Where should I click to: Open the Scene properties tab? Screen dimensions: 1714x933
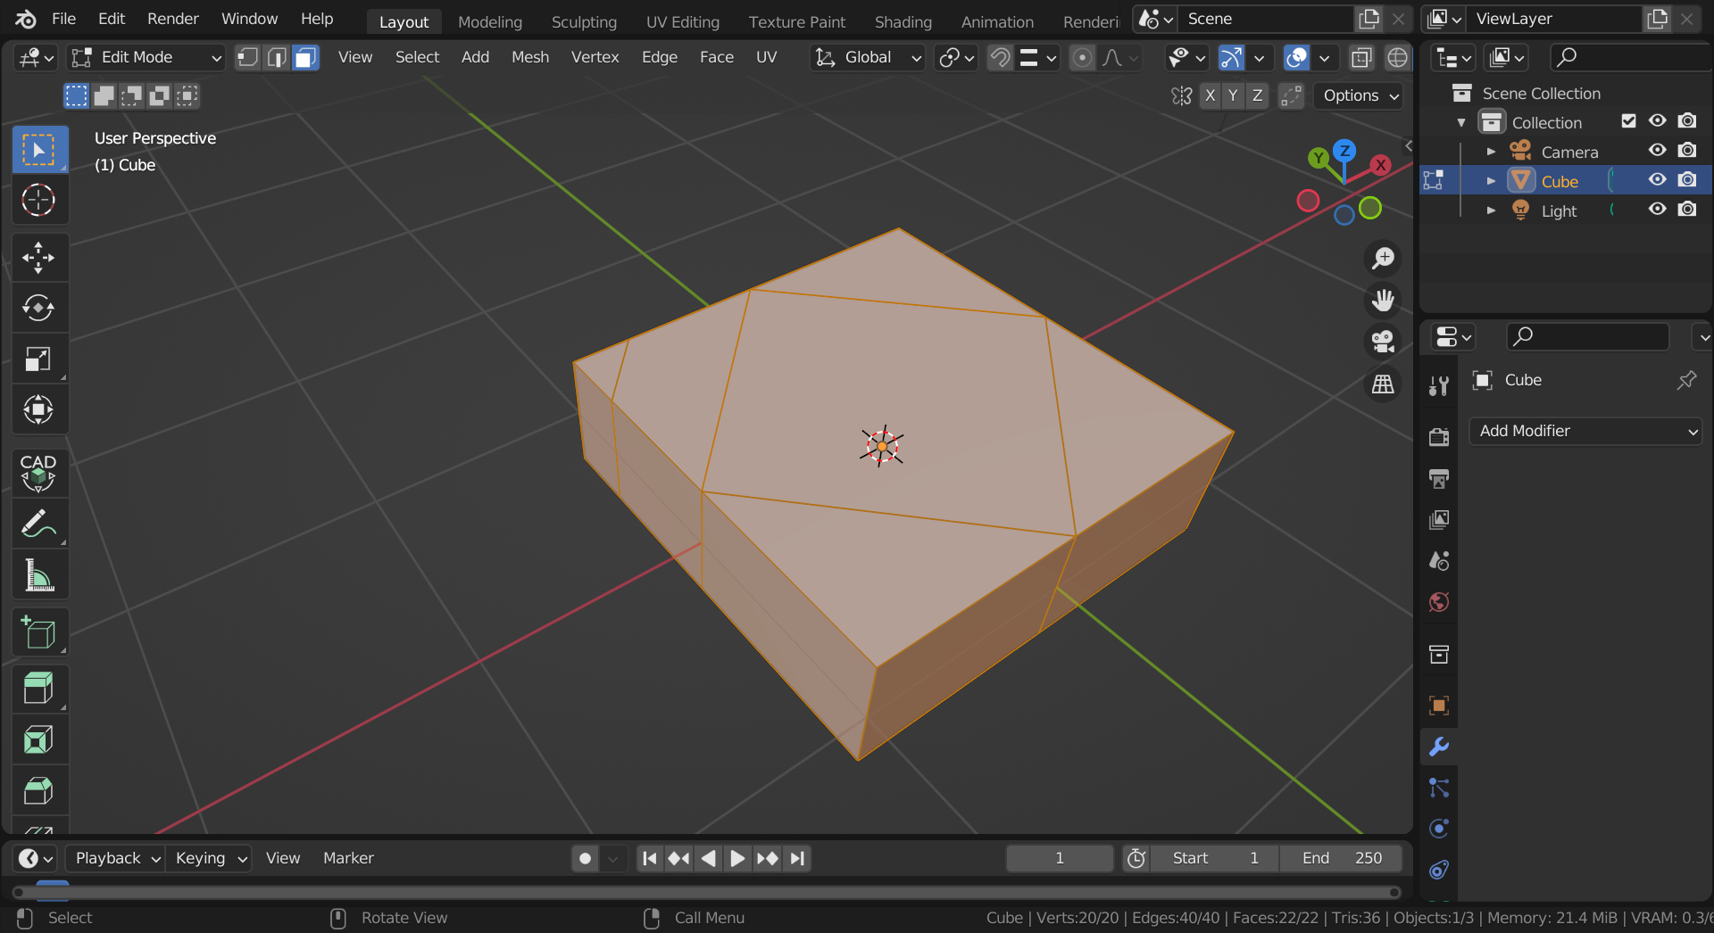(1439, 561)
